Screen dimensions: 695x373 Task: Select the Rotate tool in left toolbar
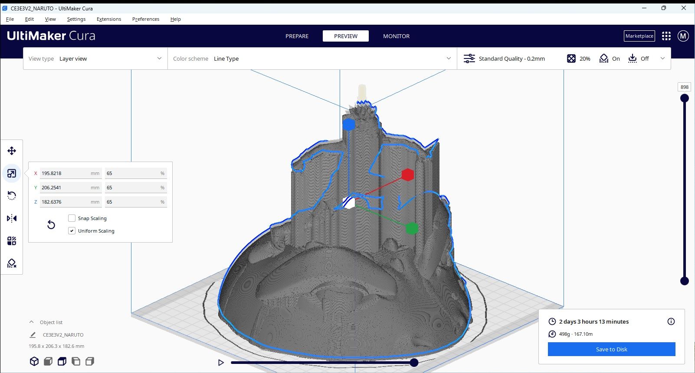pos(12,196)
